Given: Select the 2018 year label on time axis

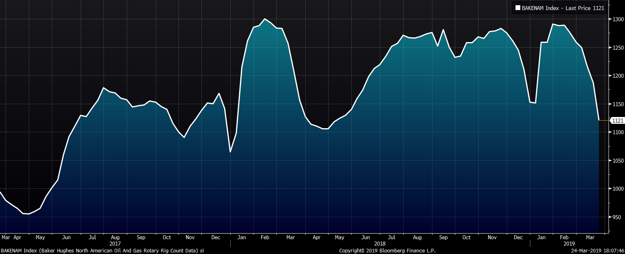Looking at the screenshot, I should point(379,244).
